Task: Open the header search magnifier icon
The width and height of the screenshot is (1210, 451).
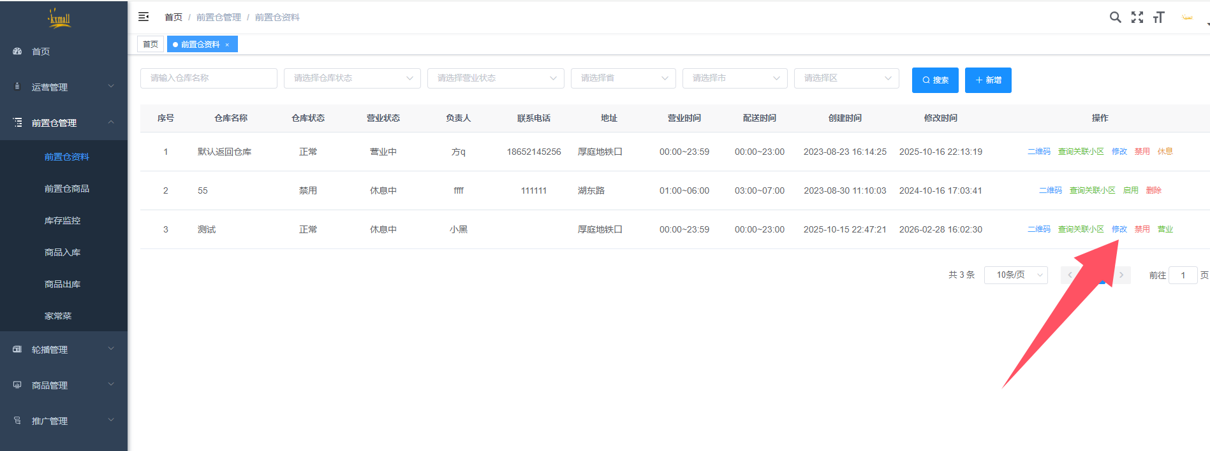Action: [x=1115, y=17]
